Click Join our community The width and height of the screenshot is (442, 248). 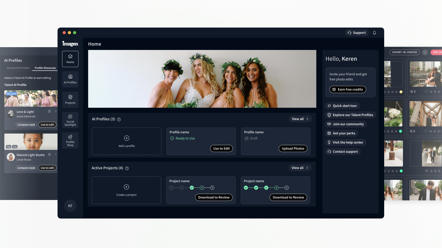coord(346,124)
